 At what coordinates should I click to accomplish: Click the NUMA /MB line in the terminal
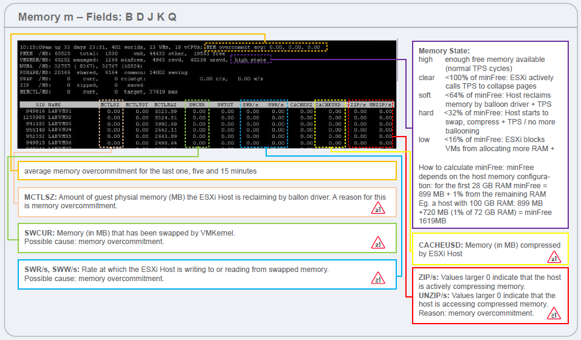(x=81, y=66)
